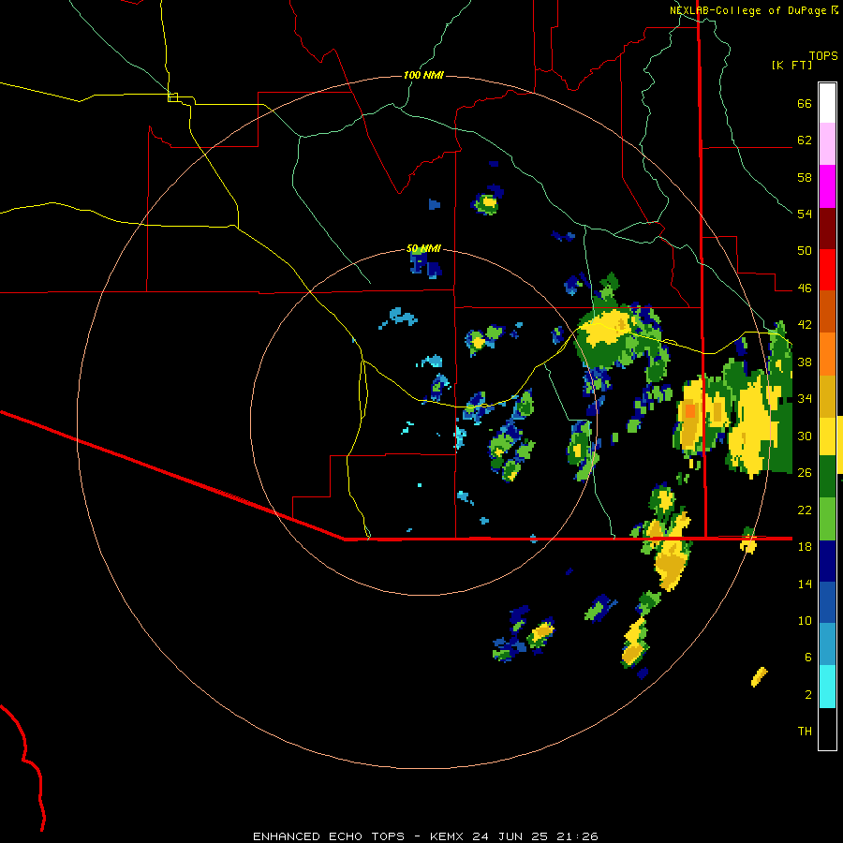The width and height of the screenshot is (843, 843).
Task: Click the legend value "54"
Action: 805,214
